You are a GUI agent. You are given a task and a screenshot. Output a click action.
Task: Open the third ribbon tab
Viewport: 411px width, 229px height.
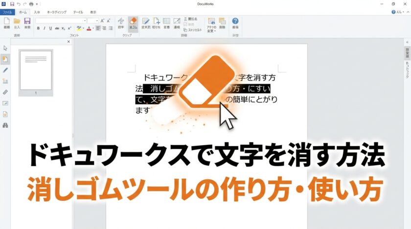[x=37, y=12]
